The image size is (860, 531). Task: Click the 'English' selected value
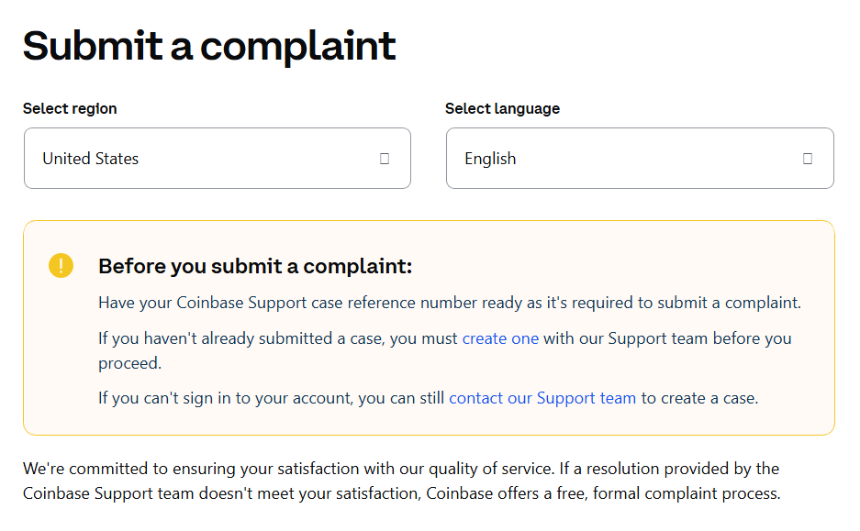pos(490,159)
